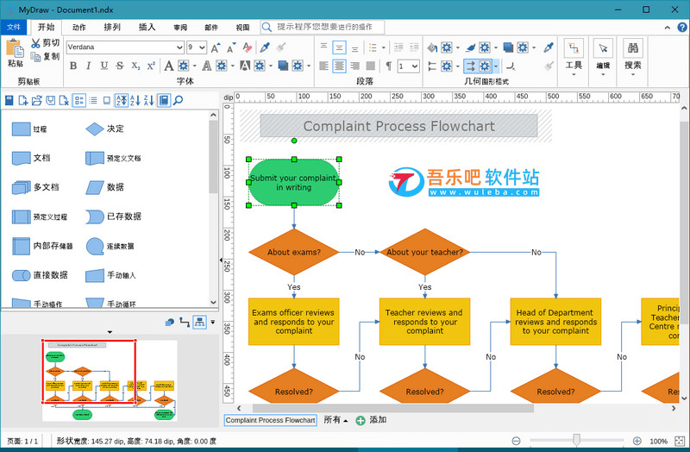The width and height of the screenshot is (690, 452).
Task: Pick the text format eyedropper in font group
Action: [x=265, y=47]
